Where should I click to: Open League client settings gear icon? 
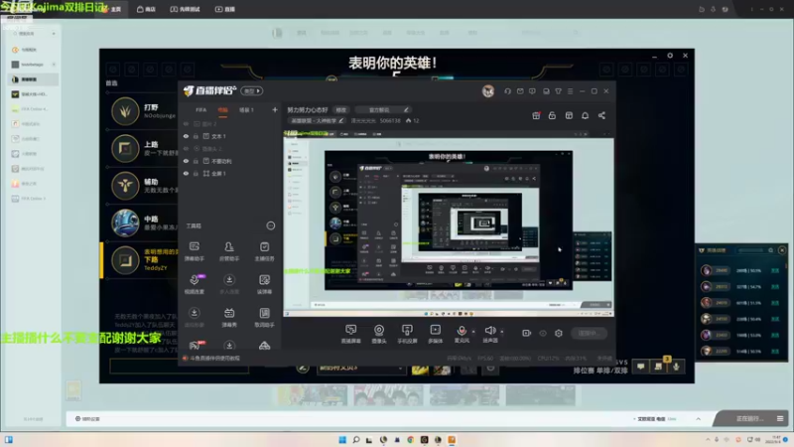pos(670,56)
